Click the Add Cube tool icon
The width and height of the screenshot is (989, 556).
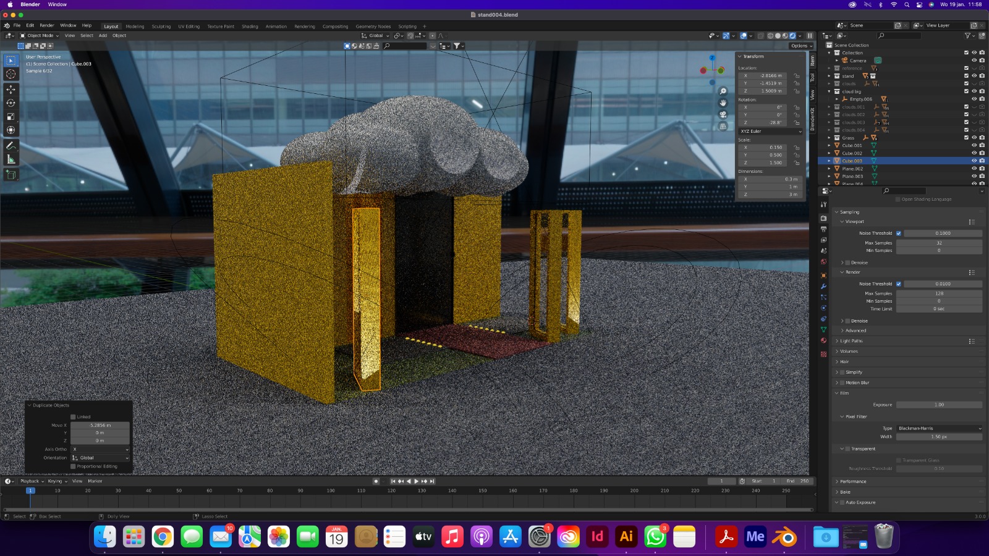[x=11, y=175]
